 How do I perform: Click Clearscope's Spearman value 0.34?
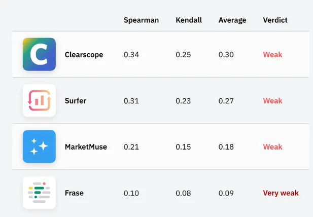pyautogui.click(x=131, y=55)
